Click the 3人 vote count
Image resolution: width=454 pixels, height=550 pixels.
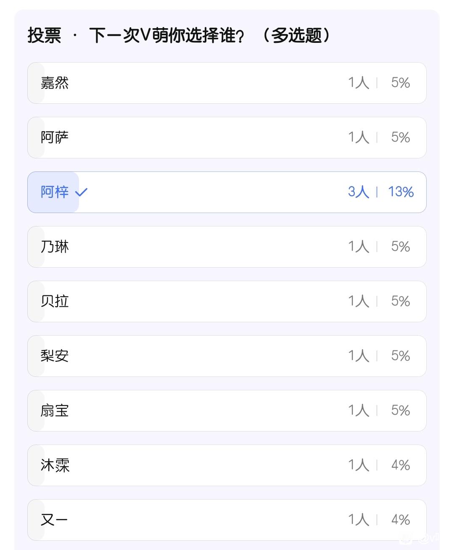point(359,192)
